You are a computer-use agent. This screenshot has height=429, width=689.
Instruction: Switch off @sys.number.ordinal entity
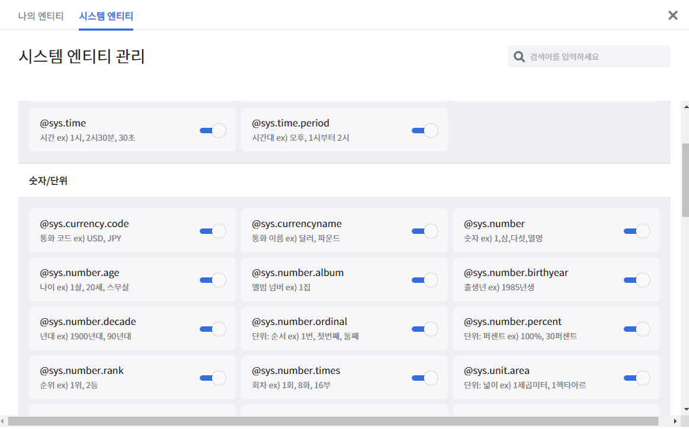[x=425, y=329]
